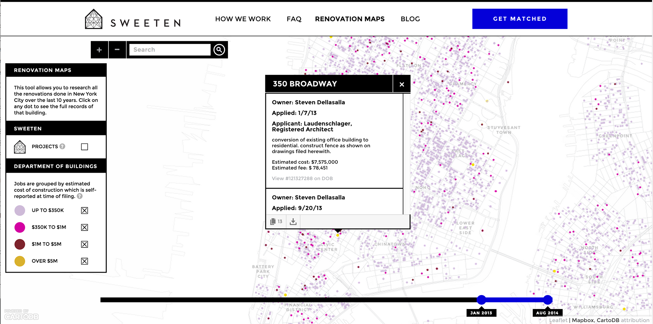
Task: Click the '350 BROADWAY' popup title
Action: click(305, 84)
